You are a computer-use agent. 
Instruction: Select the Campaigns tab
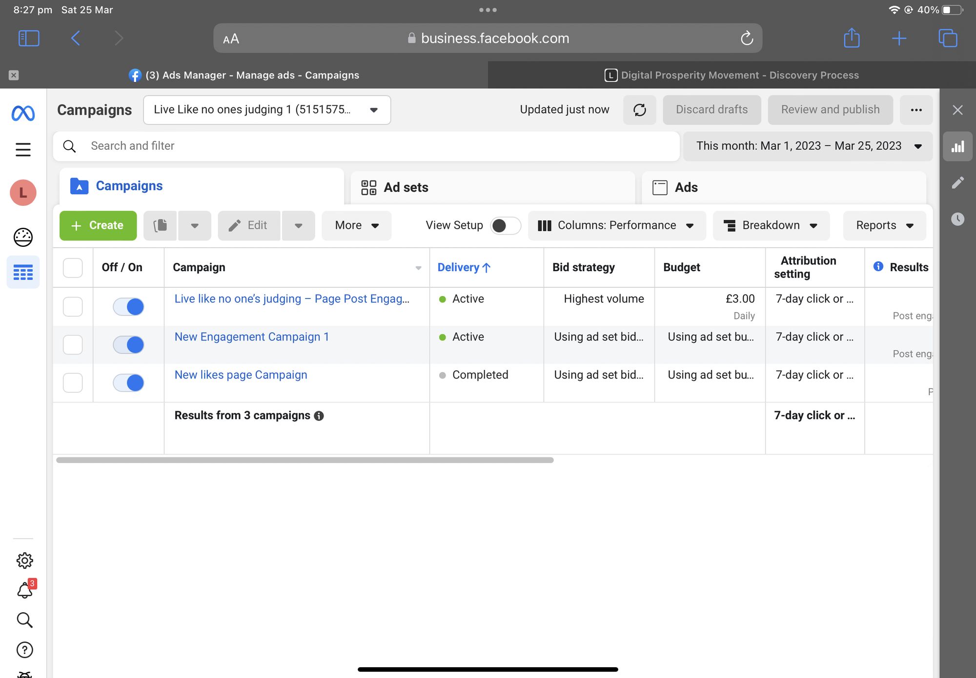pyautogui.click(x=202, y=186)
